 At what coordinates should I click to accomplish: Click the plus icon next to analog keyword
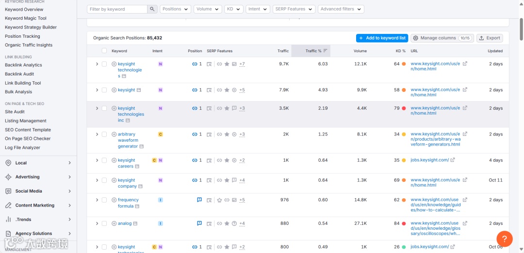[114, 223]
